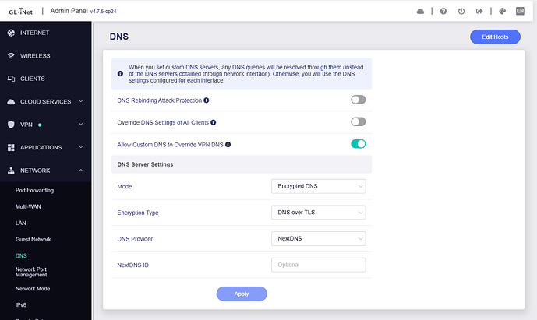Enable DNS Rebinding Attack Protection toggle

coord(359,100)
